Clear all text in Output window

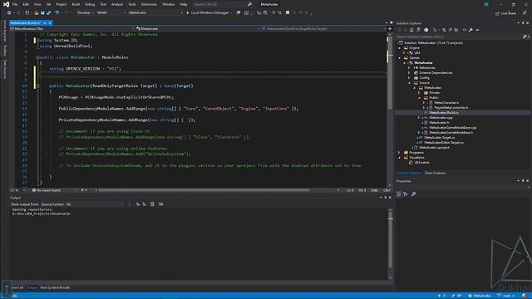click(x=152, y=204)
